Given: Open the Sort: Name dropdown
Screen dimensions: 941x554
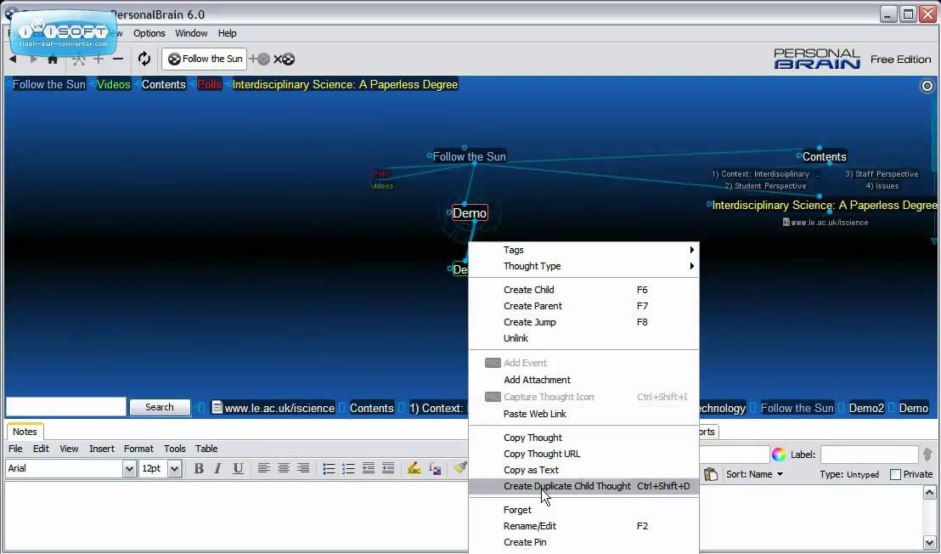Looking at the screenshot, I should [x=755, y=474].
